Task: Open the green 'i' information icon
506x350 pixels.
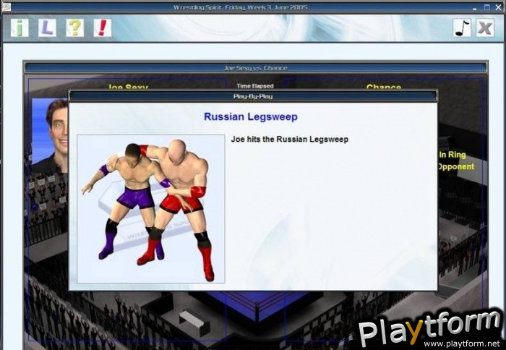Action: [x=20, y=27]
